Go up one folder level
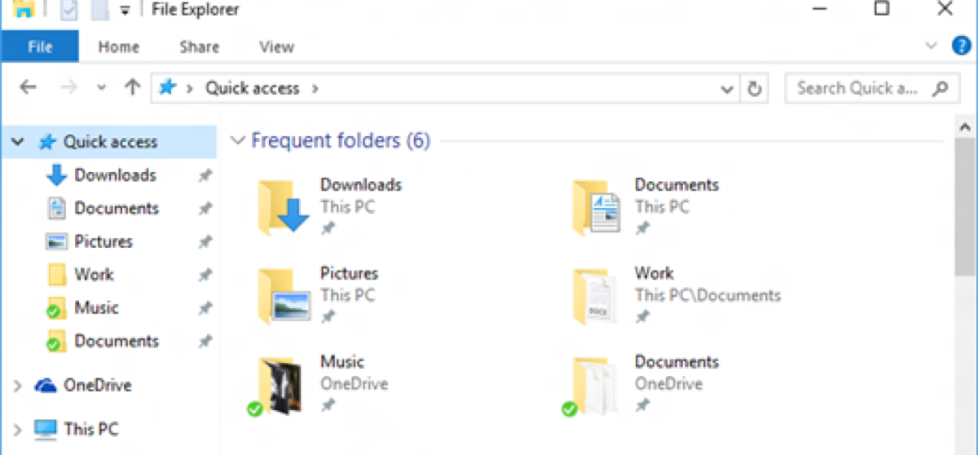Screen dimensions: 978x455 (x=132, y=88)
